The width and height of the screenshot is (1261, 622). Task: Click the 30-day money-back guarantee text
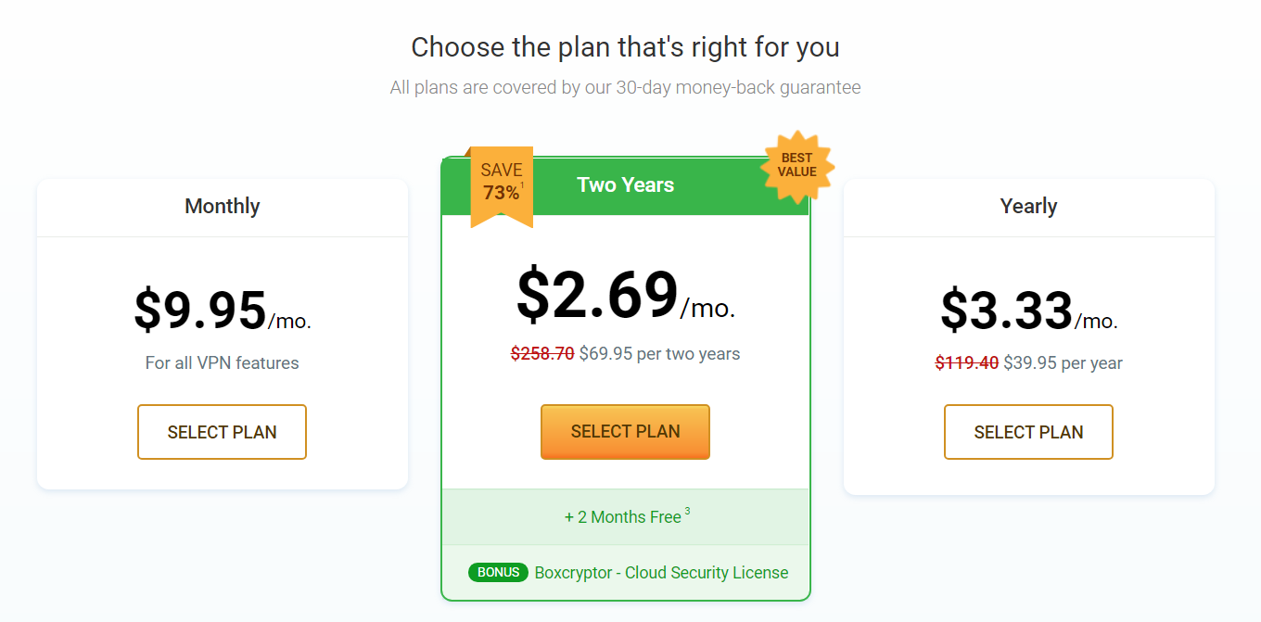point(625,86)
